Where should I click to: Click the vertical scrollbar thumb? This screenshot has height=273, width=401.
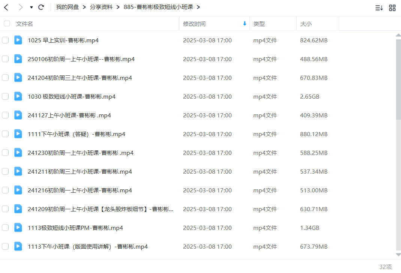(x=398, y=79)
